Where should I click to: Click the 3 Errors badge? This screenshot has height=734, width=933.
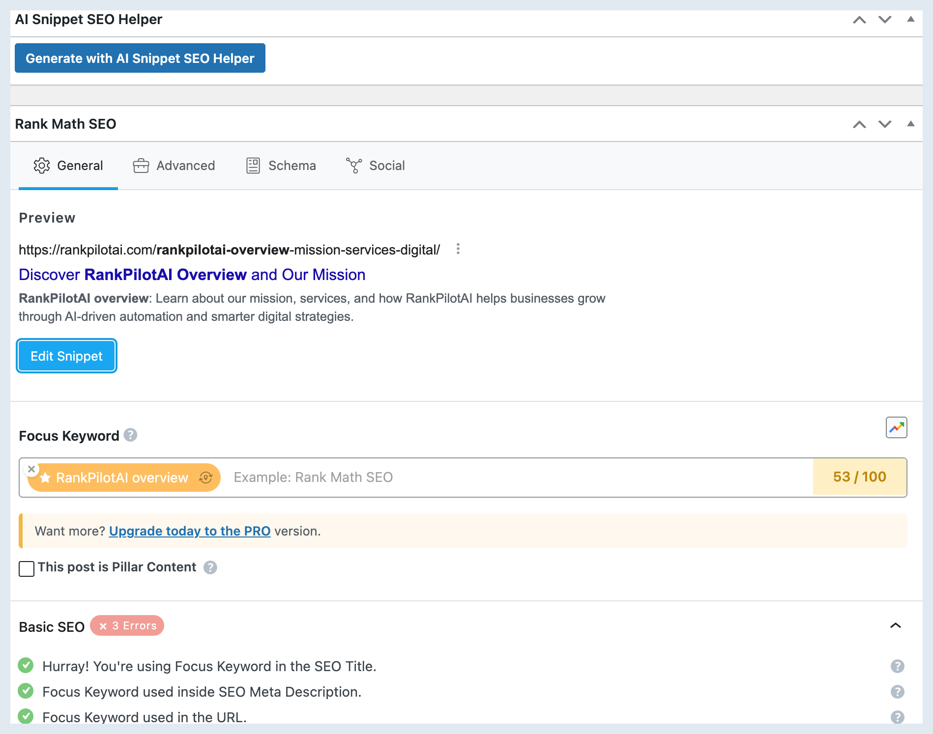[127, 625]
